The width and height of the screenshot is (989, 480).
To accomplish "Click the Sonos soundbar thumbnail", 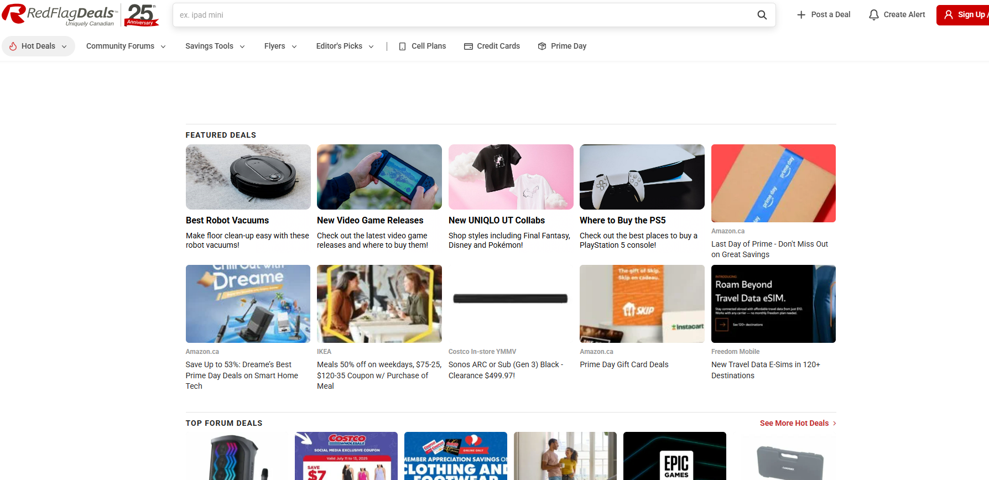I will pos(511,304).
